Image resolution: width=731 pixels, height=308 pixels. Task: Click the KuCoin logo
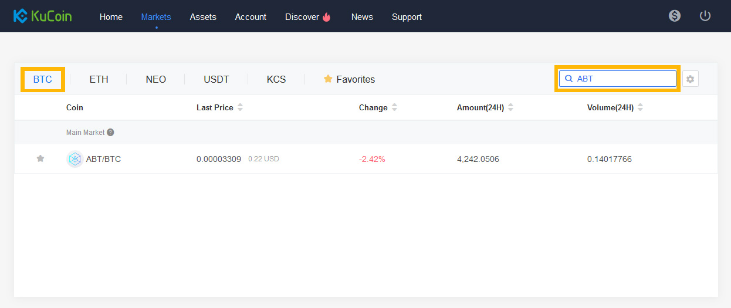click(42, 16)
